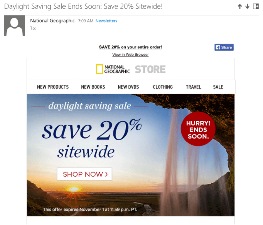Select NEW BOOKS in store navigation
This screenshot has width=263, height=225.
[93, 87]
